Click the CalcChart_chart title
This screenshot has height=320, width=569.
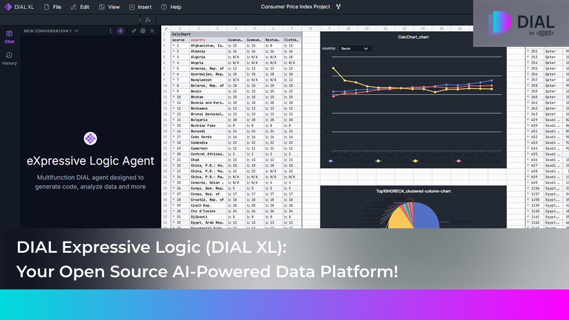pyautogui.click(x=413, y=37)
